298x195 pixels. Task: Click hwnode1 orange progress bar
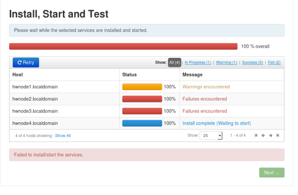click(x=142, y=87)
